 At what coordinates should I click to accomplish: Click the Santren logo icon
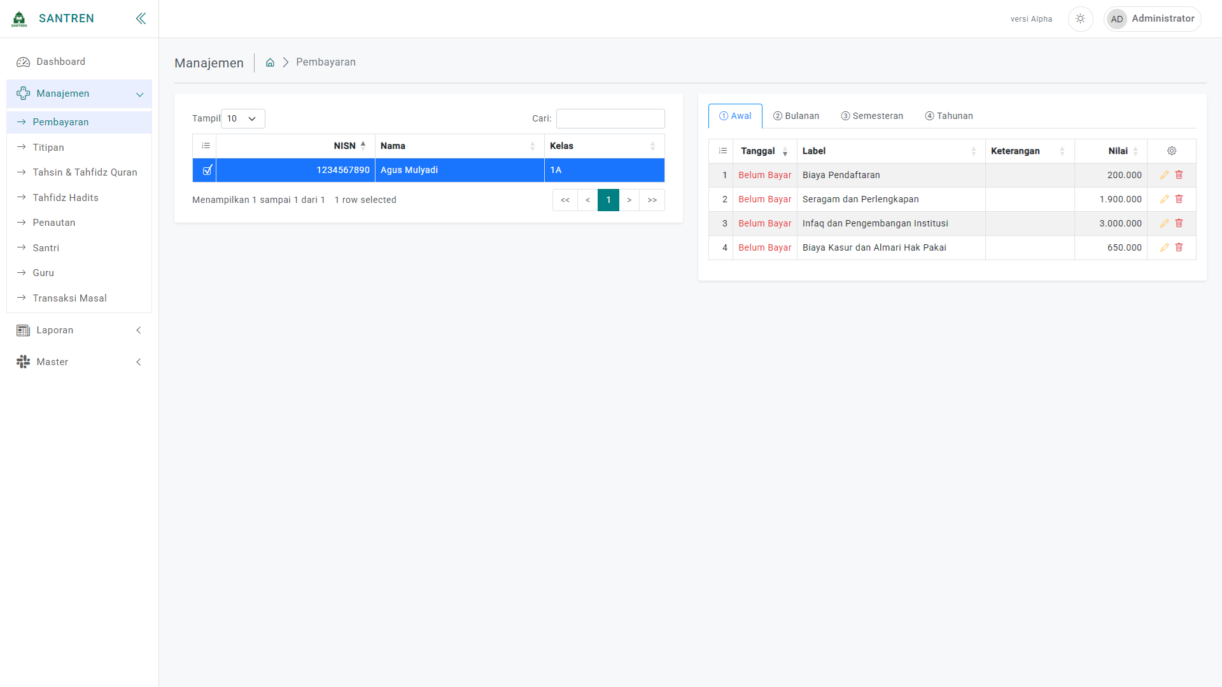(x=19, y=19)
